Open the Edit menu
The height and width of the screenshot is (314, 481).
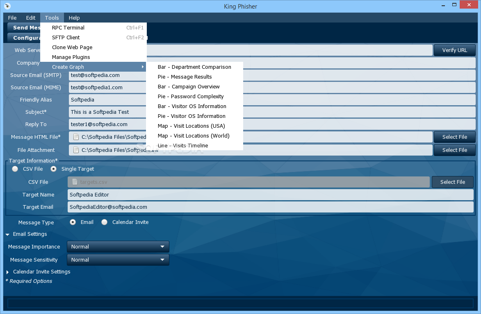pos(31,18)
